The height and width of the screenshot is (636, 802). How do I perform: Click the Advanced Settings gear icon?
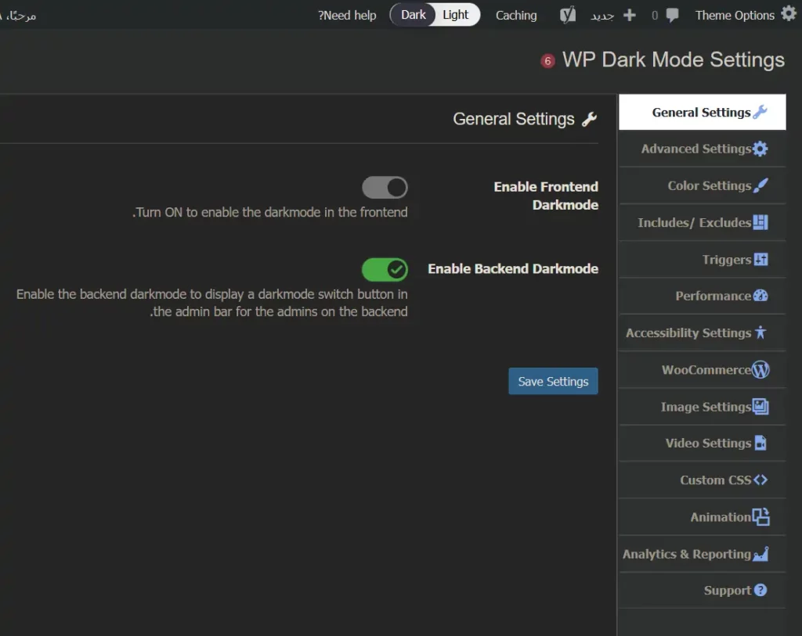(760, 149)
